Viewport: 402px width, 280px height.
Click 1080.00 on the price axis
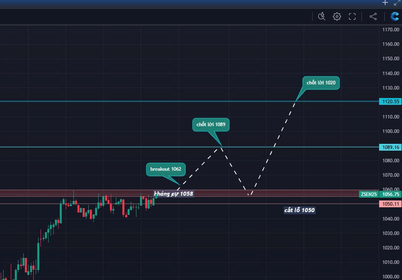point(391,161)
